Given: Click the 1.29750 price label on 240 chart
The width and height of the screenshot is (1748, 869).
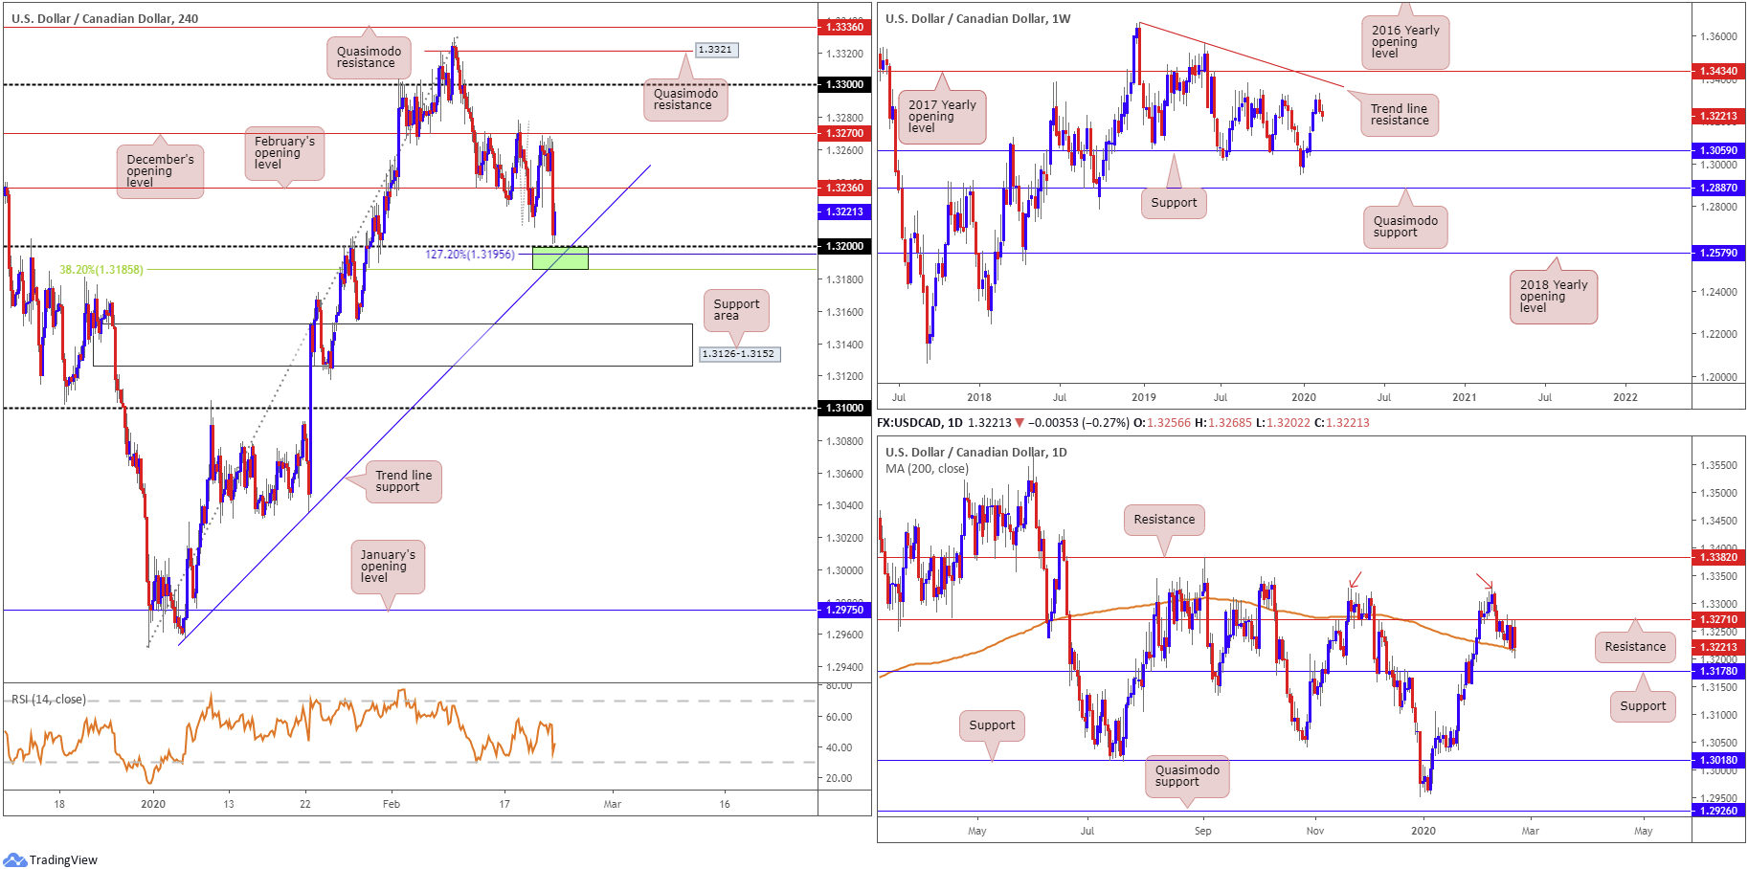Looking at the screenshot, I should coord(844,610).
